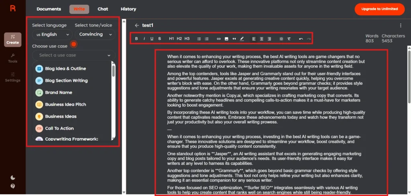This screenshot has height=196, width=411.
Task: Align text left
Action: 254,39
